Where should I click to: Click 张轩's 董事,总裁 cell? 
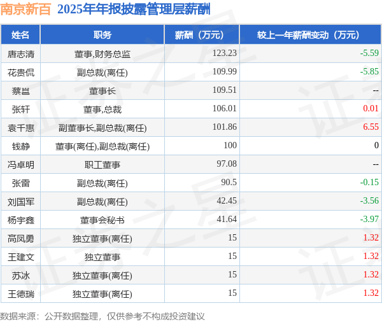(x=103, y=109)
